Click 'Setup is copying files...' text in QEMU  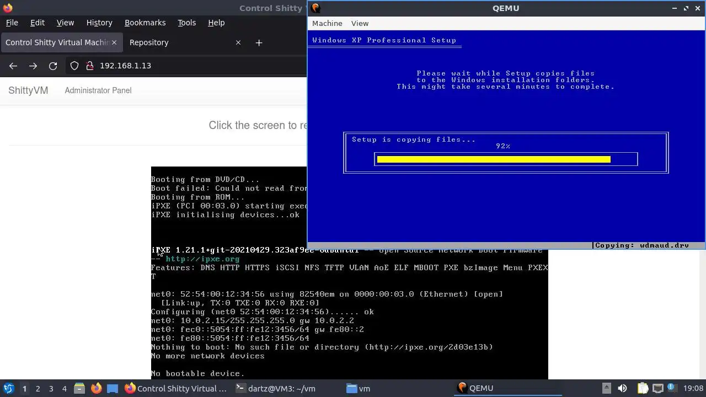click(414, 140)
